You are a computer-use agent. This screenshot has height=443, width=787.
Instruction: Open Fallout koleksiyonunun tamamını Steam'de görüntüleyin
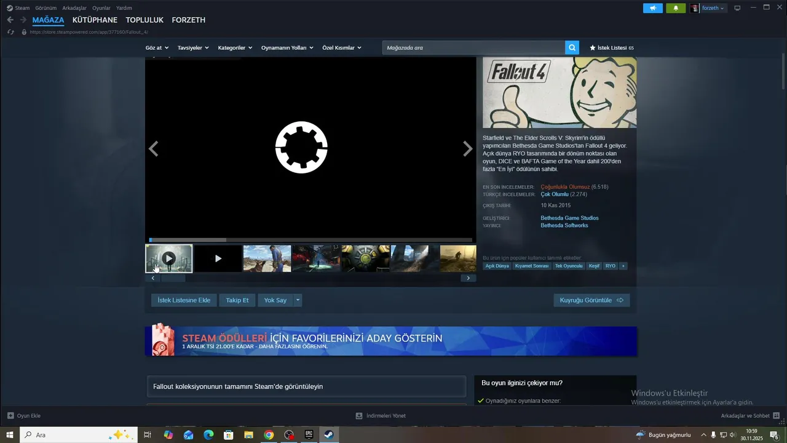pyautogui.click(x=306, y=386)
